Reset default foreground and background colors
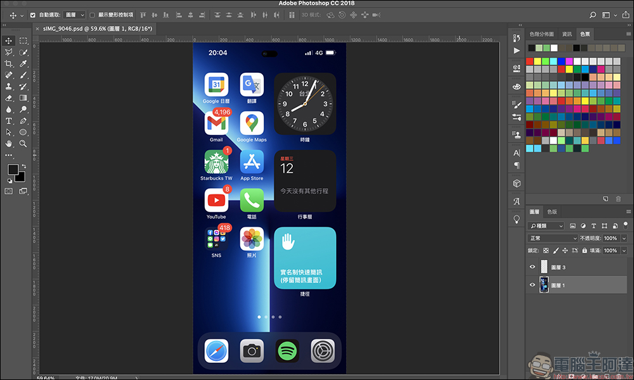 click(10, 181)
